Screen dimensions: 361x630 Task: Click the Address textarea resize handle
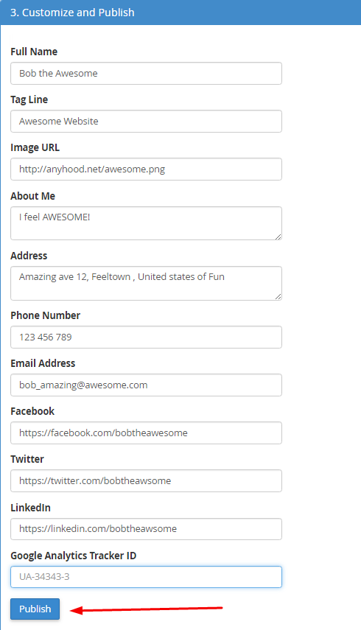tap(278, 296)
